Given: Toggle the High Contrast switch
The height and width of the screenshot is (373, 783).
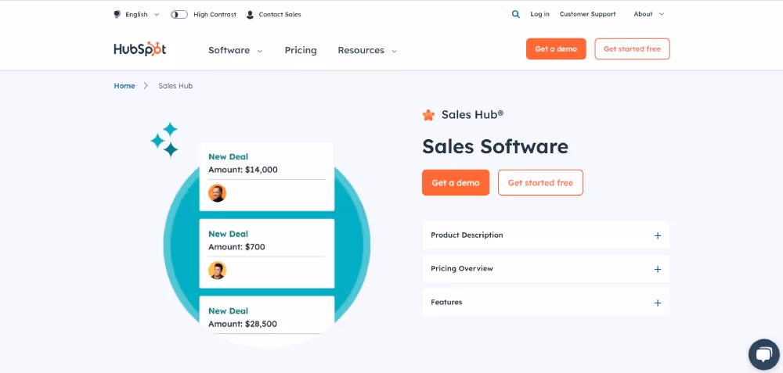Looking at the screenshot, I should (x=179, y=14).
